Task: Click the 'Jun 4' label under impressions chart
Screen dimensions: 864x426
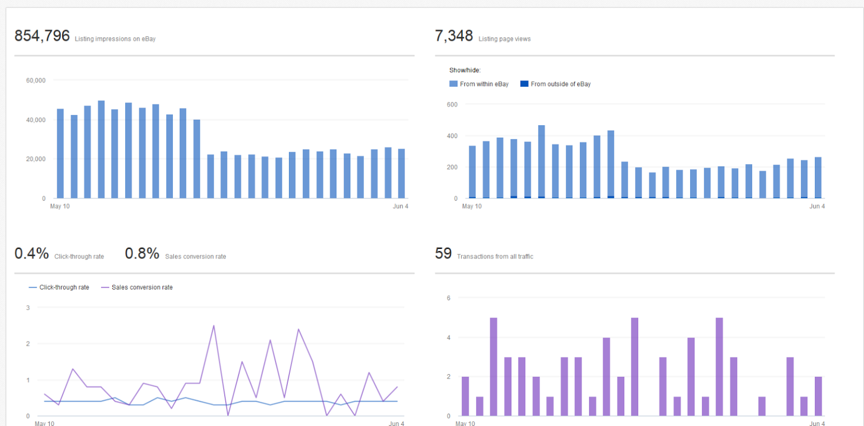Action: coord(400,206)
